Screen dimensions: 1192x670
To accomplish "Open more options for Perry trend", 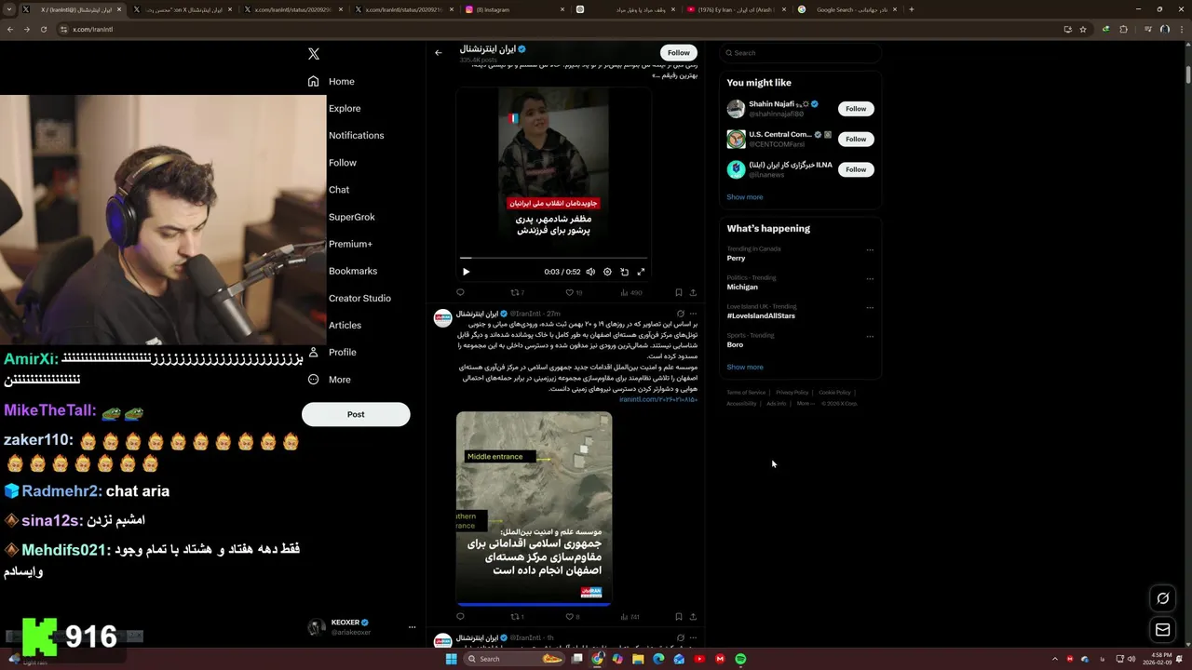I will point(870,249).
